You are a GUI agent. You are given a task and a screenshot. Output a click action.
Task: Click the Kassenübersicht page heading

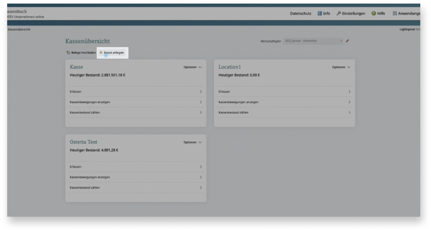(87, 41)
